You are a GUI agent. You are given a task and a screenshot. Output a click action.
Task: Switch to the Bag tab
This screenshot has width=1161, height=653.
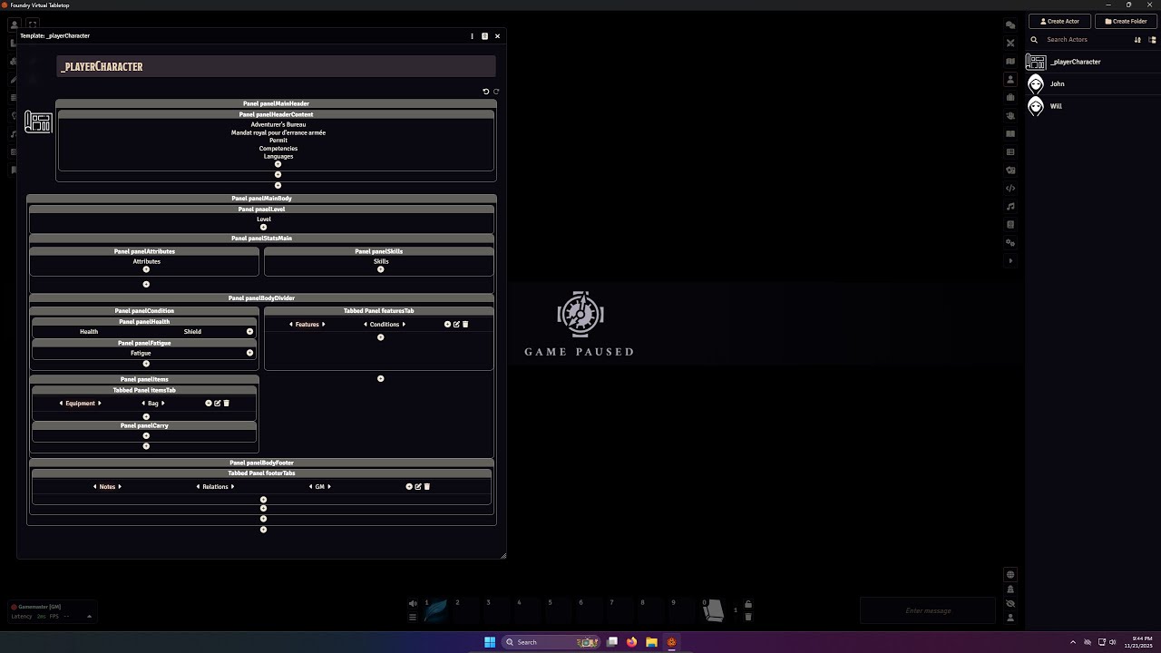(153, 403)
